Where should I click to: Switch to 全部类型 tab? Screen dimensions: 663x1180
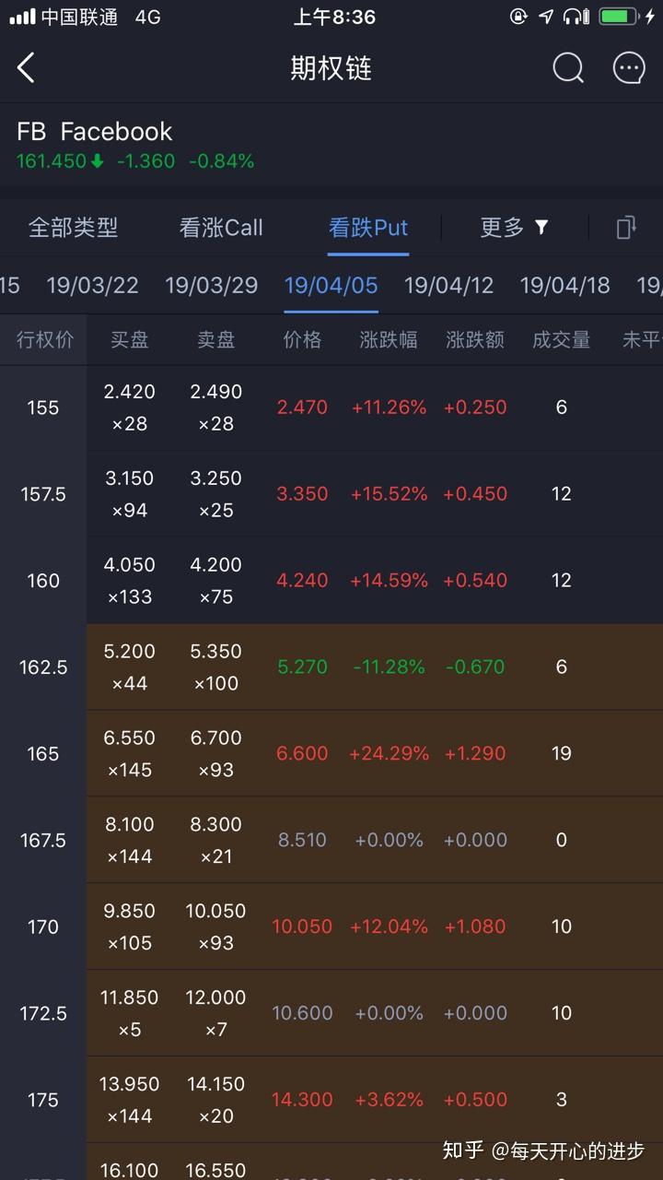pyautogui.click(x=73, y=228)
